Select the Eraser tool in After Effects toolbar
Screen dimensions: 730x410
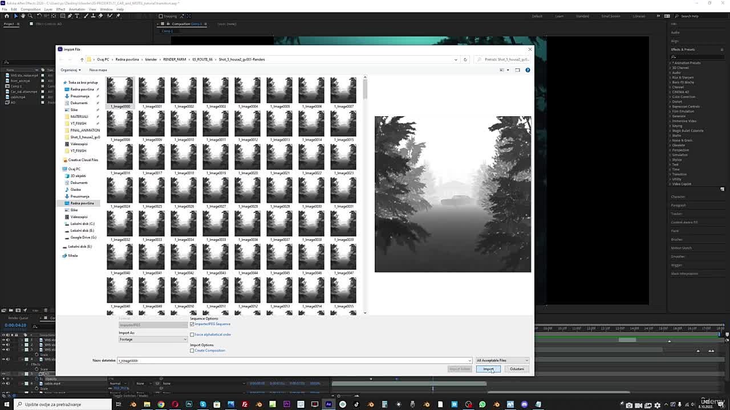(x=100, y=16)
